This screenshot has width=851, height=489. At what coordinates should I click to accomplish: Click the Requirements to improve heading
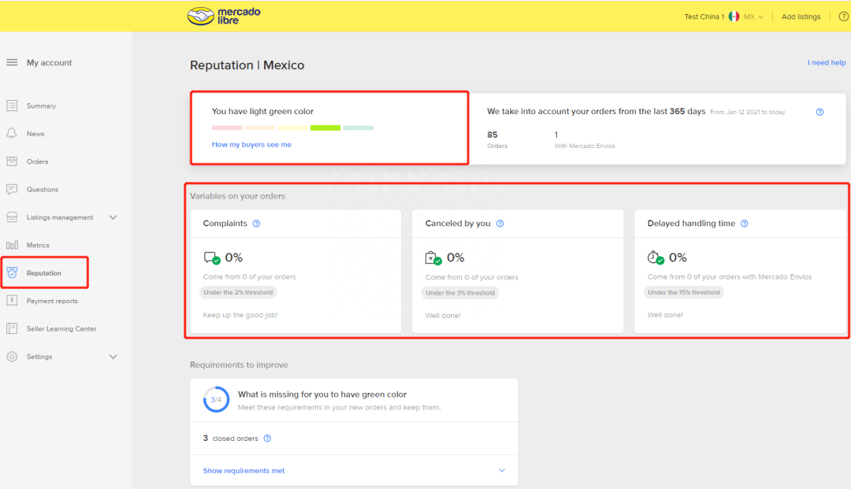tap(239, 365)
